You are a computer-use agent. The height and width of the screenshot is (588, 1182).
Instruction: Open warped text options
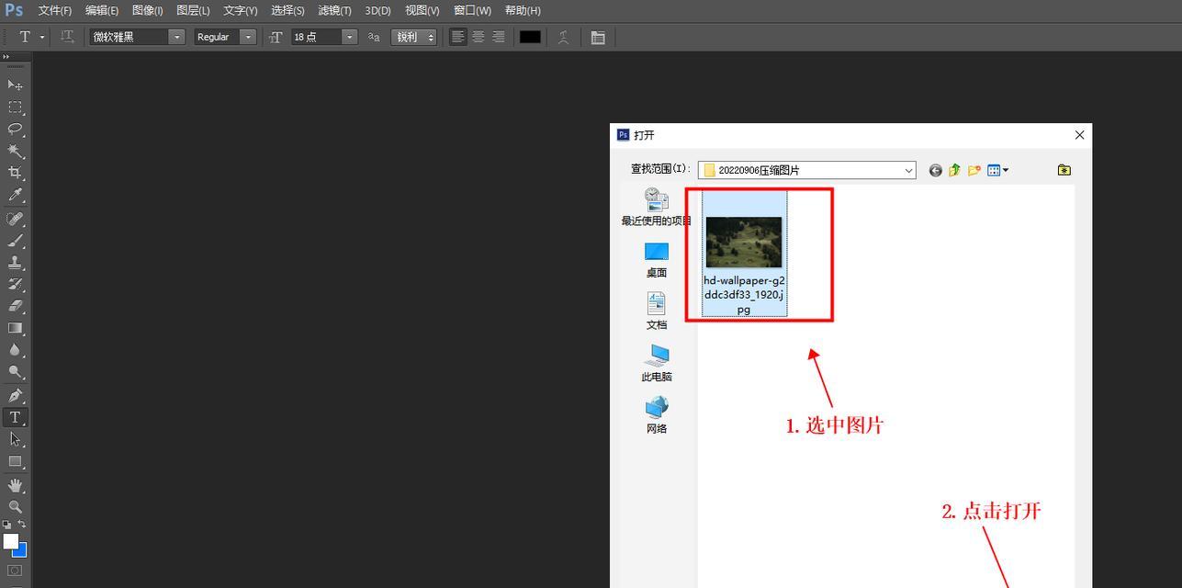click(564, 37)
